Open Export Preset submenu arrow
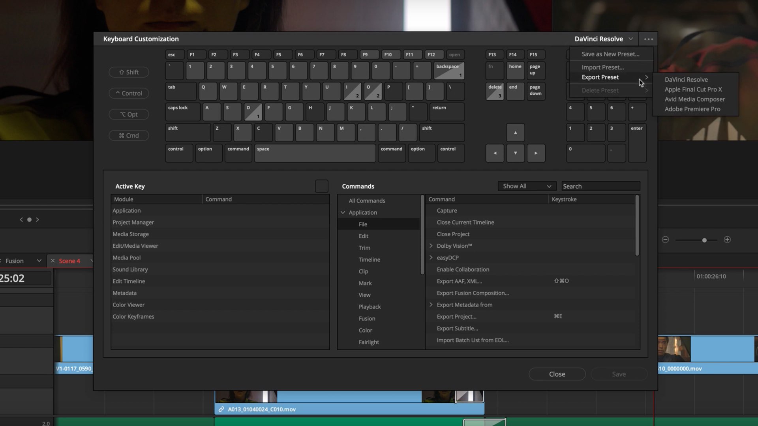The image size is (758, 426). 646,77
